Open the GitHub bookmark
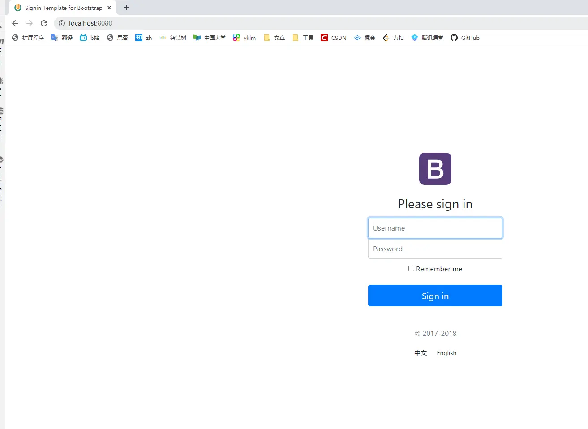588x429 pixels. point(465,38)
